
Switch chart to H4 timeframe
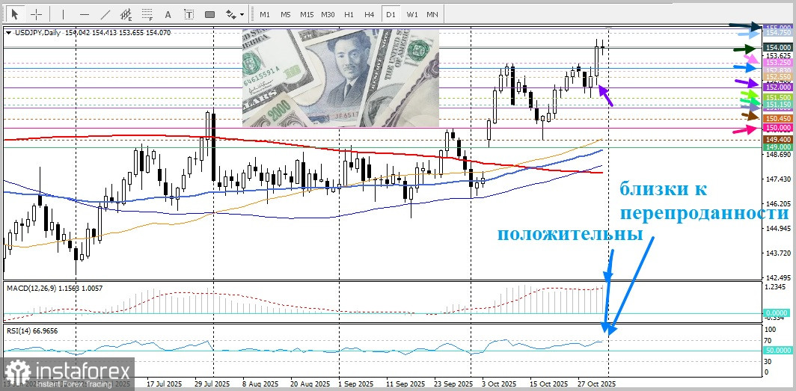click(370, 14)
